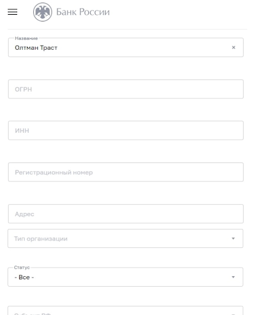Open the Тип организации combo box

click(125, 239)
